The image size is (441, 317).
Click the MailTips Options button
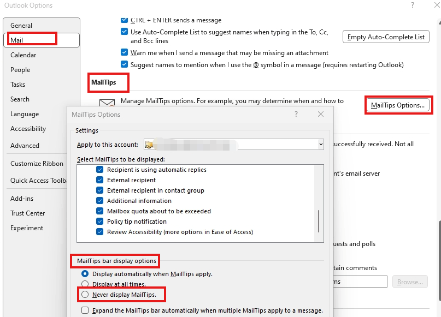pos(398,105)
